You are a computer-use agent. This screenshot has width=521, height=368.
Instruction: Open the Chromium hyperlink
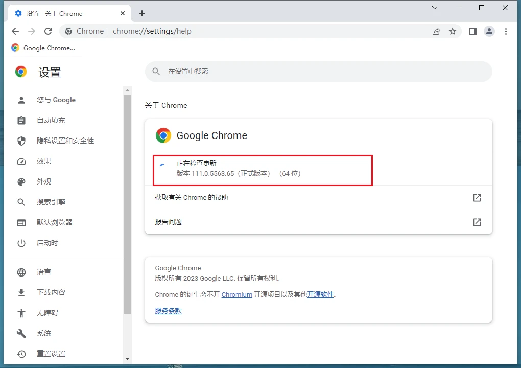(237, 295)
